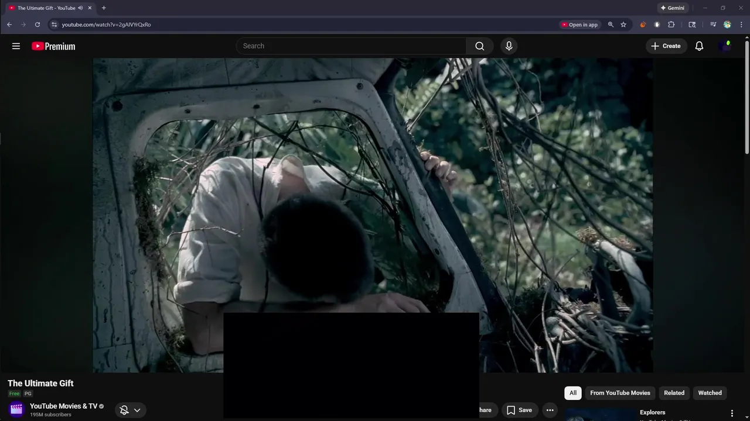Click the video player to pause
The width and height of the screenshot is (750, 421).
click(x=373, y=215)
